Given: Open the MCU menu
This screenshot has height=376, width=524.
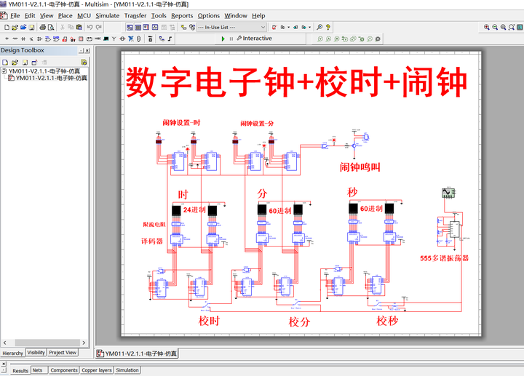Looking at the screenshot, I should tap(84, 16).
